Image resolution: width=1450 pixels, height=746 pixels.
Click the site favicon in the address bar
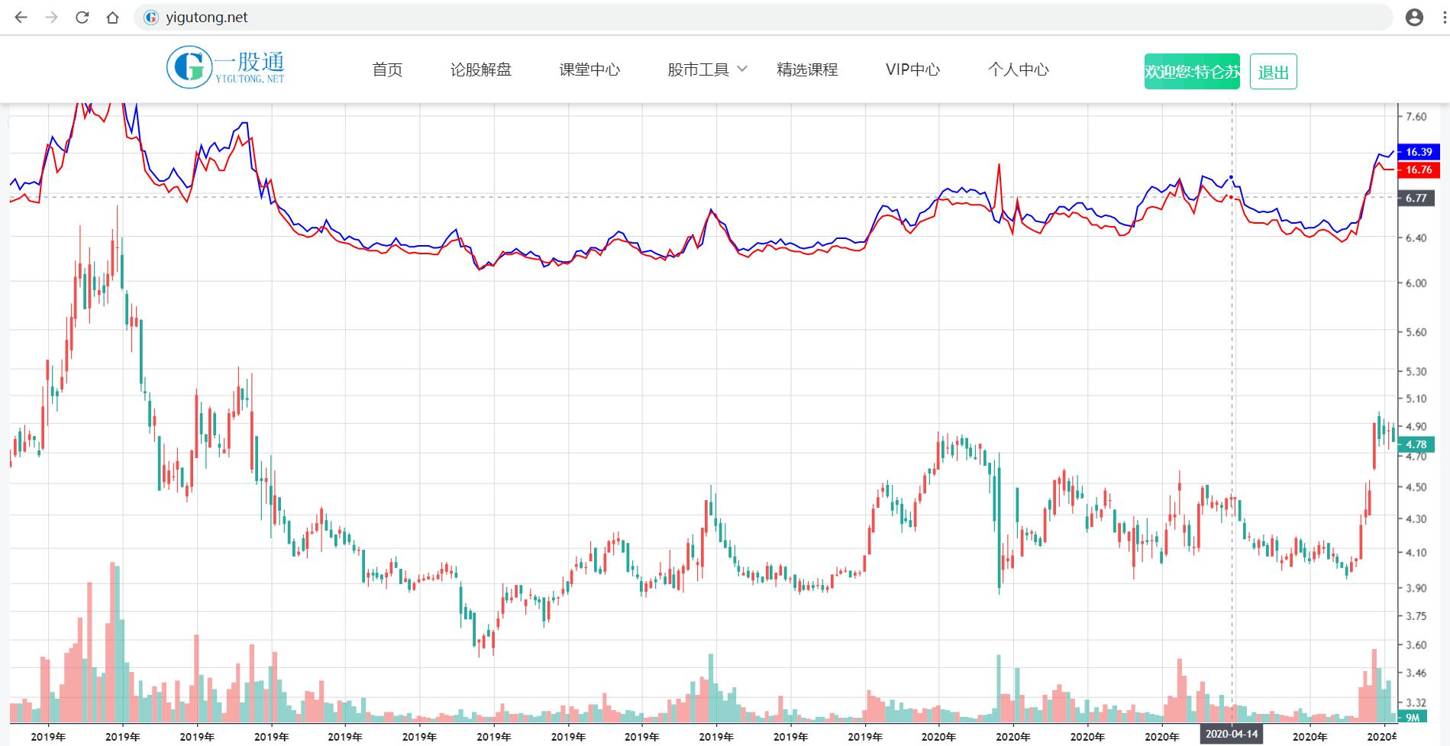point(151,17)
